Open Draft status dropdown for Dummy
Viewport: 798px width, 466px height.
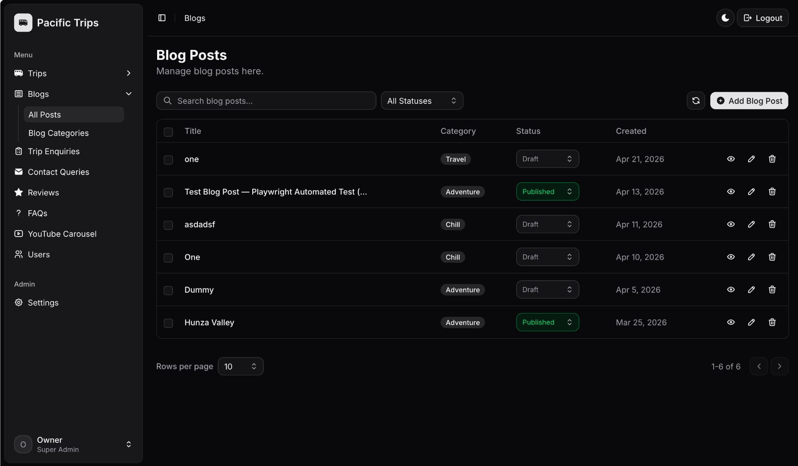pyautogui.click(x=547, y=290)
